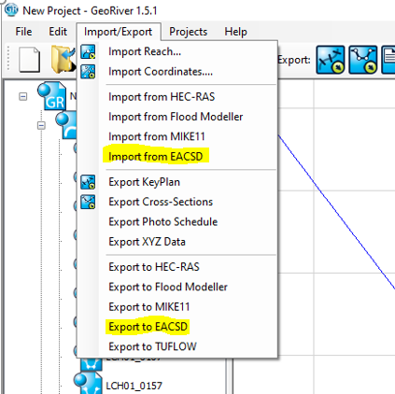The height and width of the screenshot is (394, 395).
Task: Select Export to EACSD
Action: pos(176,327)
